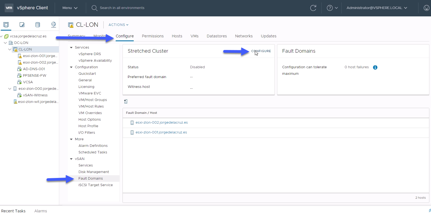The image size is (431, 214).
Task: Open VMware EVC configuration
Action: 90,93
